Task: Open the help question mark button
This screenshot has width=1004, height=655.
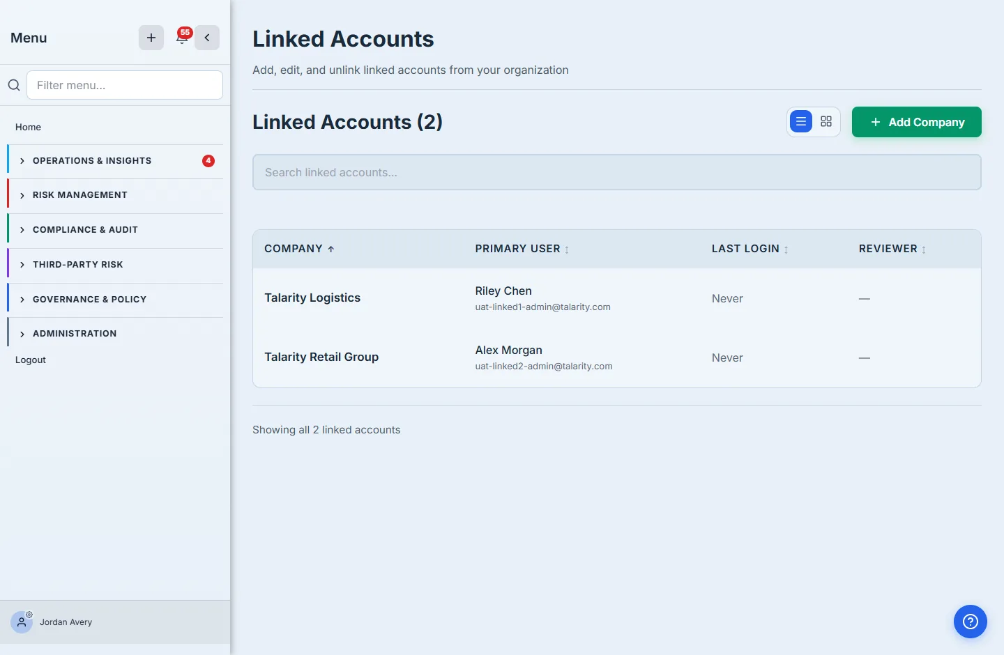Action: tap(971, 622)
